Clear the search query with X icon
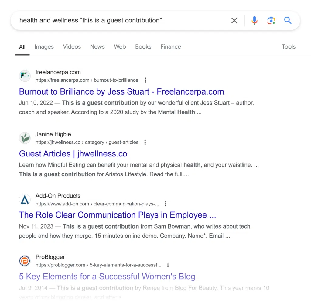Screen dimensions: 311x306 click(234, 21)
